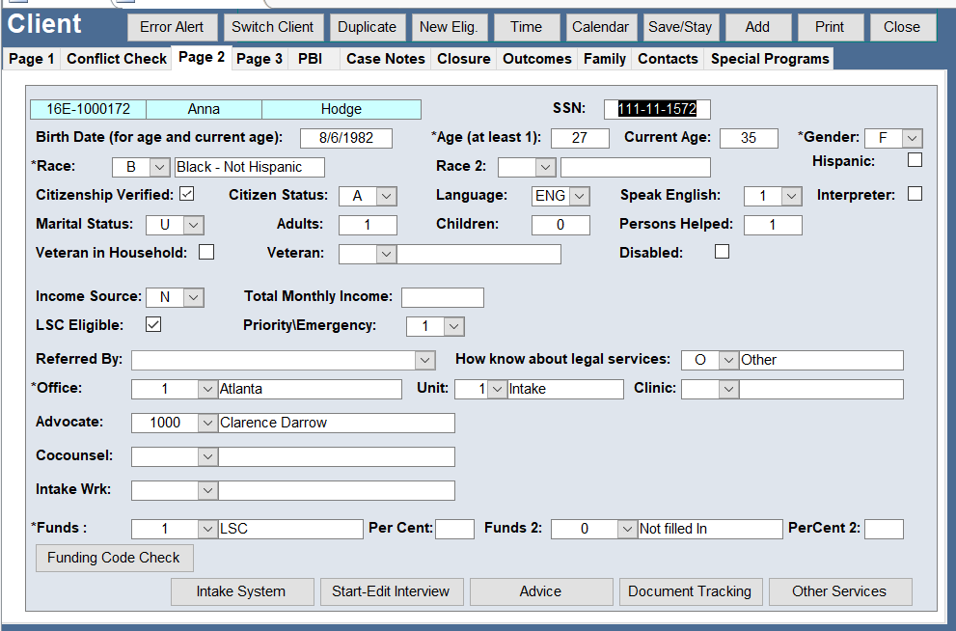Open the Advocate code dropdown
Screen dimensions: 956x631
point(207,423)
